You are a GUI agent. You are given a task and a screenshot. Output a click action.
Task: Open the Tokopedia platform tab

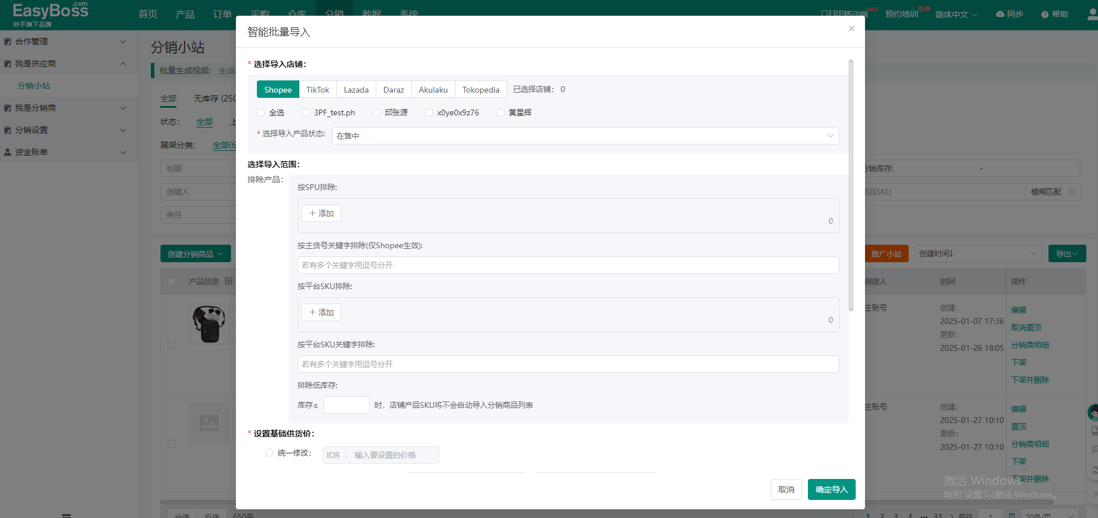tap(481, 90)
